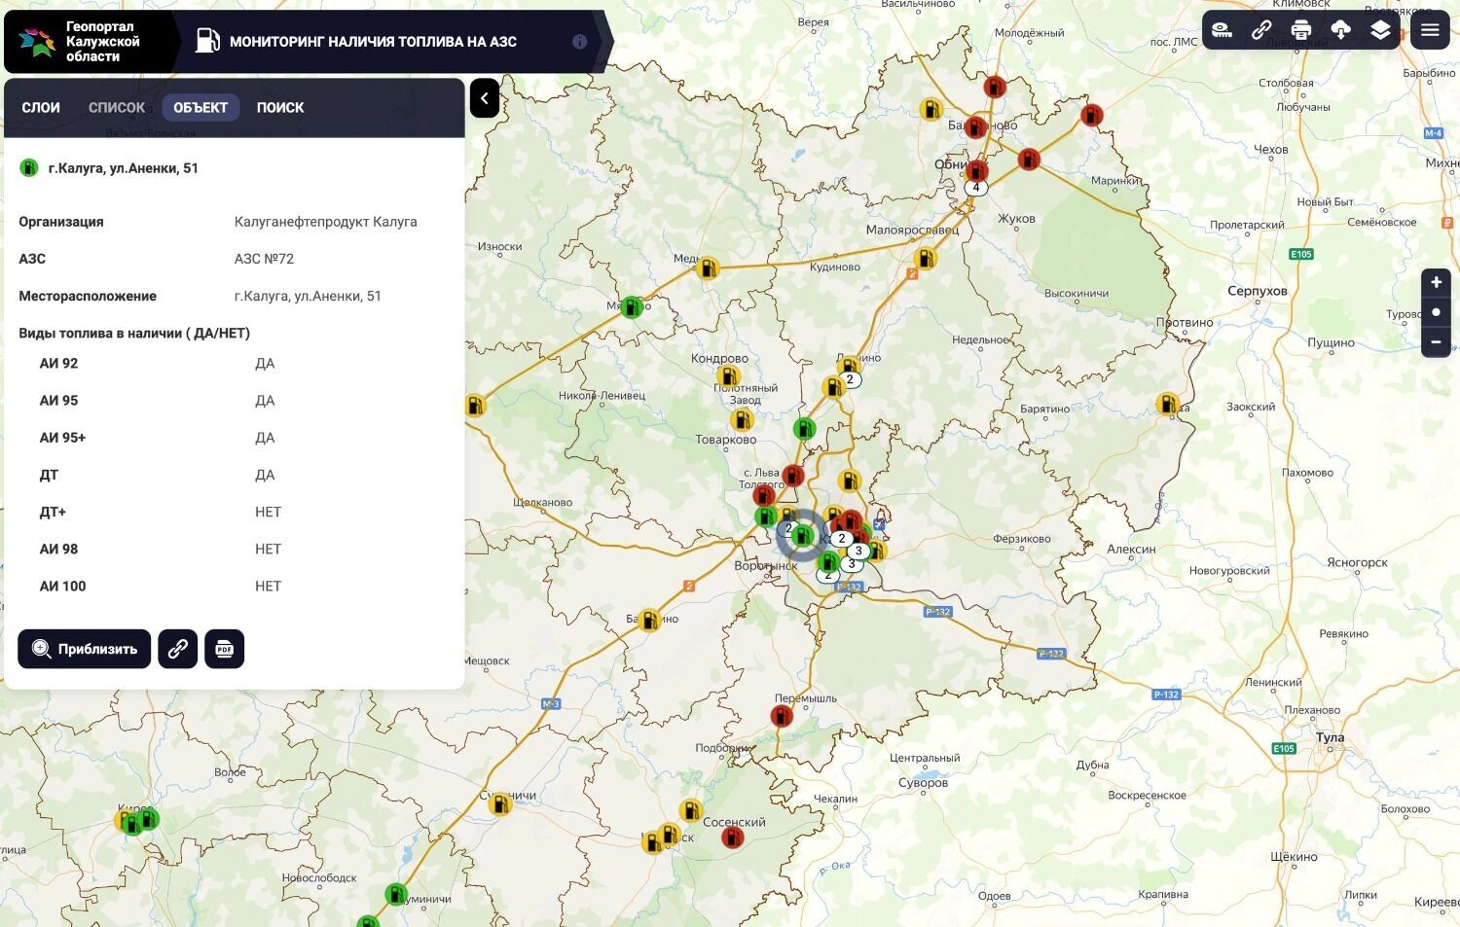Select red station marker at Перемышль
Image resolution: width=1460 pixels, height=927 pixels.
pyautogui.click(x=782, y=717)
